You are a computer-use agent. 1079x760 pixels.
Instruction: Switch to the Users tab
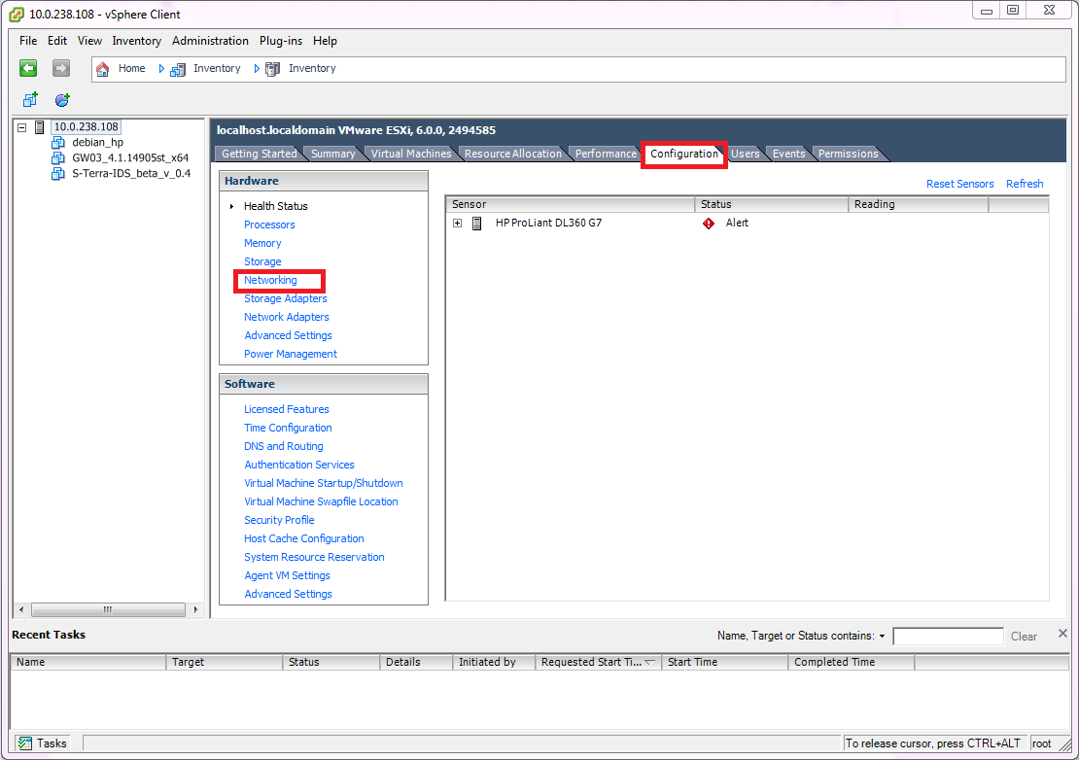(x=745, y=154)
